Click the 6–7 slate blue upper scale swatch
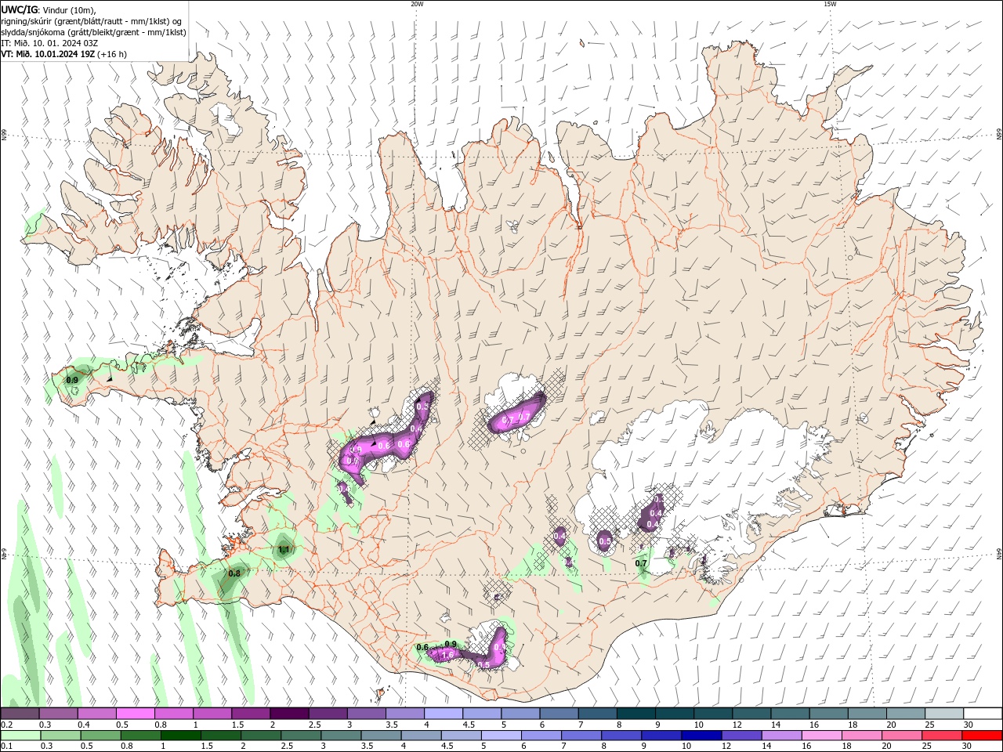 [x=559, y=713]
